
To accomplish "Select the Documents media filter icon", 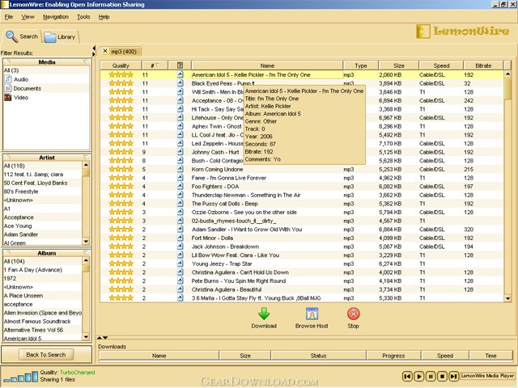I will click(x=8, y=88).
